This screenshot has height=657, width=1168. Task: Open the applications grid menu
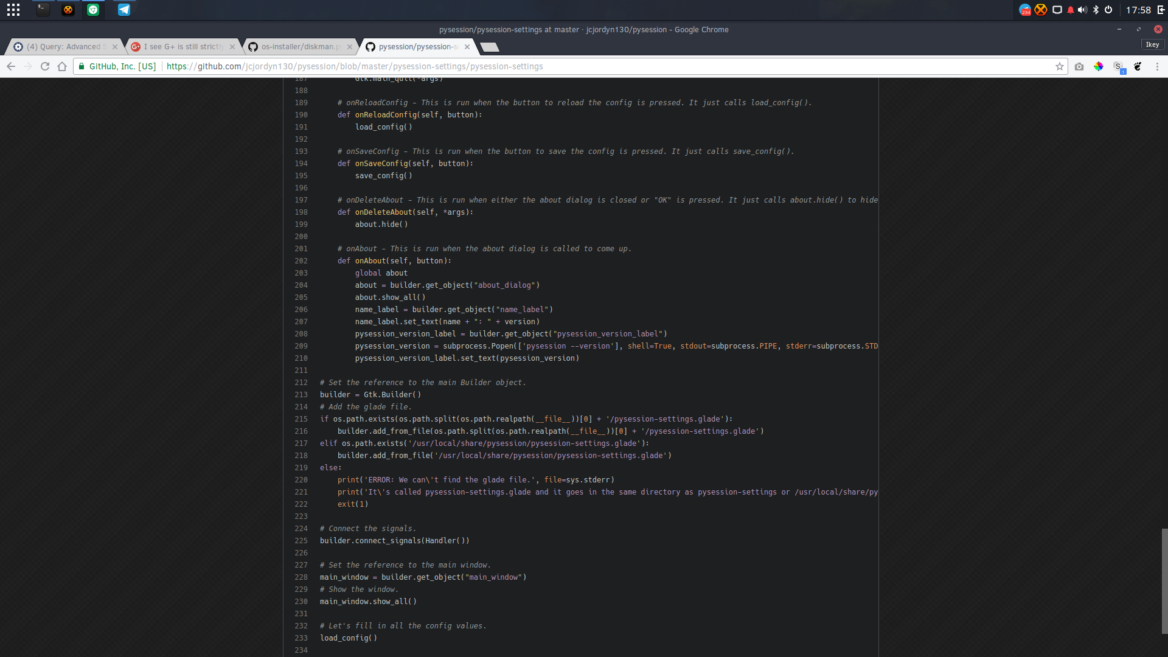pos(13,10)
